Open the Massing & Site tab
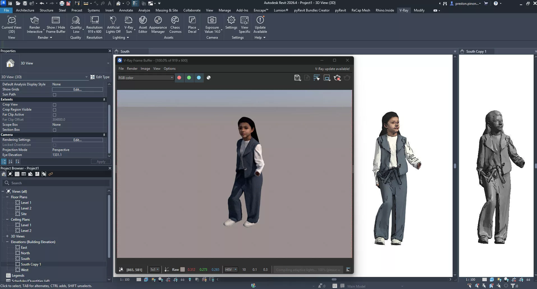 click(167, 10)
